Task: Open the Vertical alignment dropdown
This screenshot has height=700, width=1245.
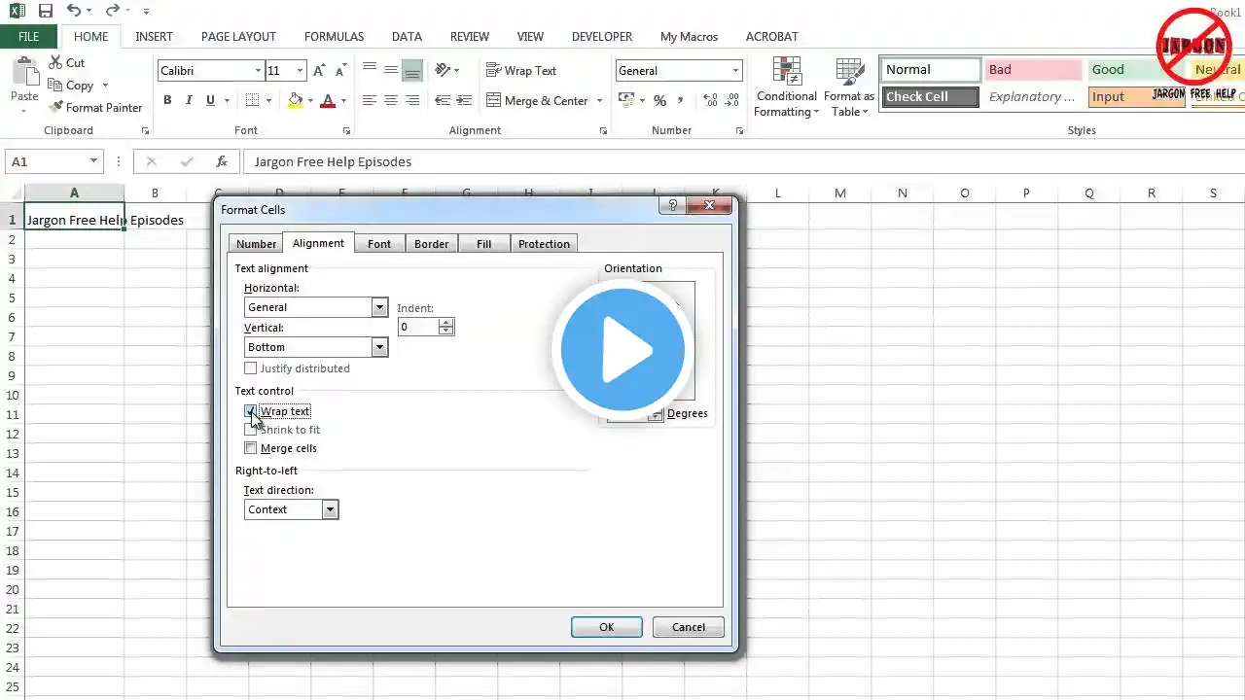Action: pyautogui.click(x=379, y=347)
